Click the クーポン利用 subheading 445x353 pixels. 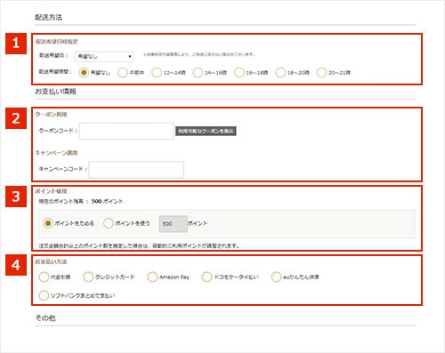click(x=51, y=115)
